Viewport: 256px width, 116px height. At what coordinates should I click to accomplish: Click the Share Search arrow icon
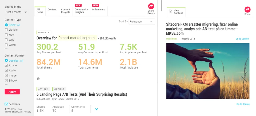point(151,6)
